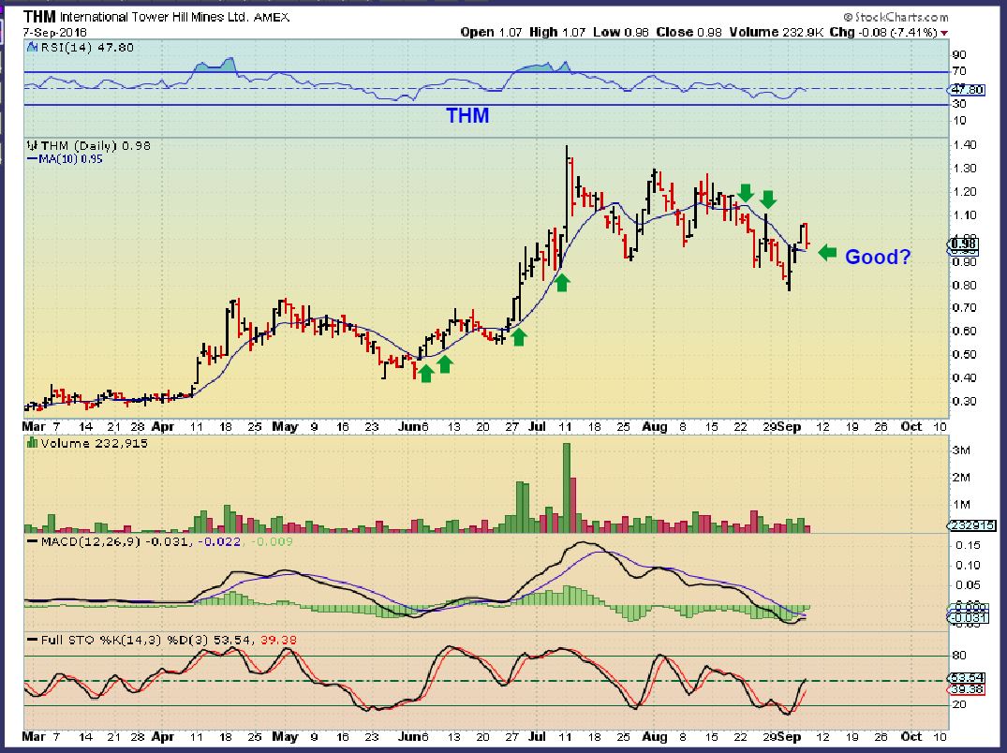This screenshot has height=753, width=1007.
Task: Click the tallest volume bar in July
Action: point(566,487)
